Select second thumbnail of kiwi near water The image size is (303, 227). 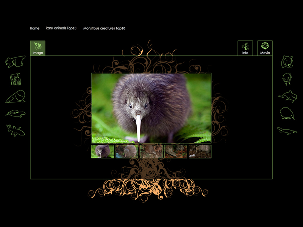(127, 152)
